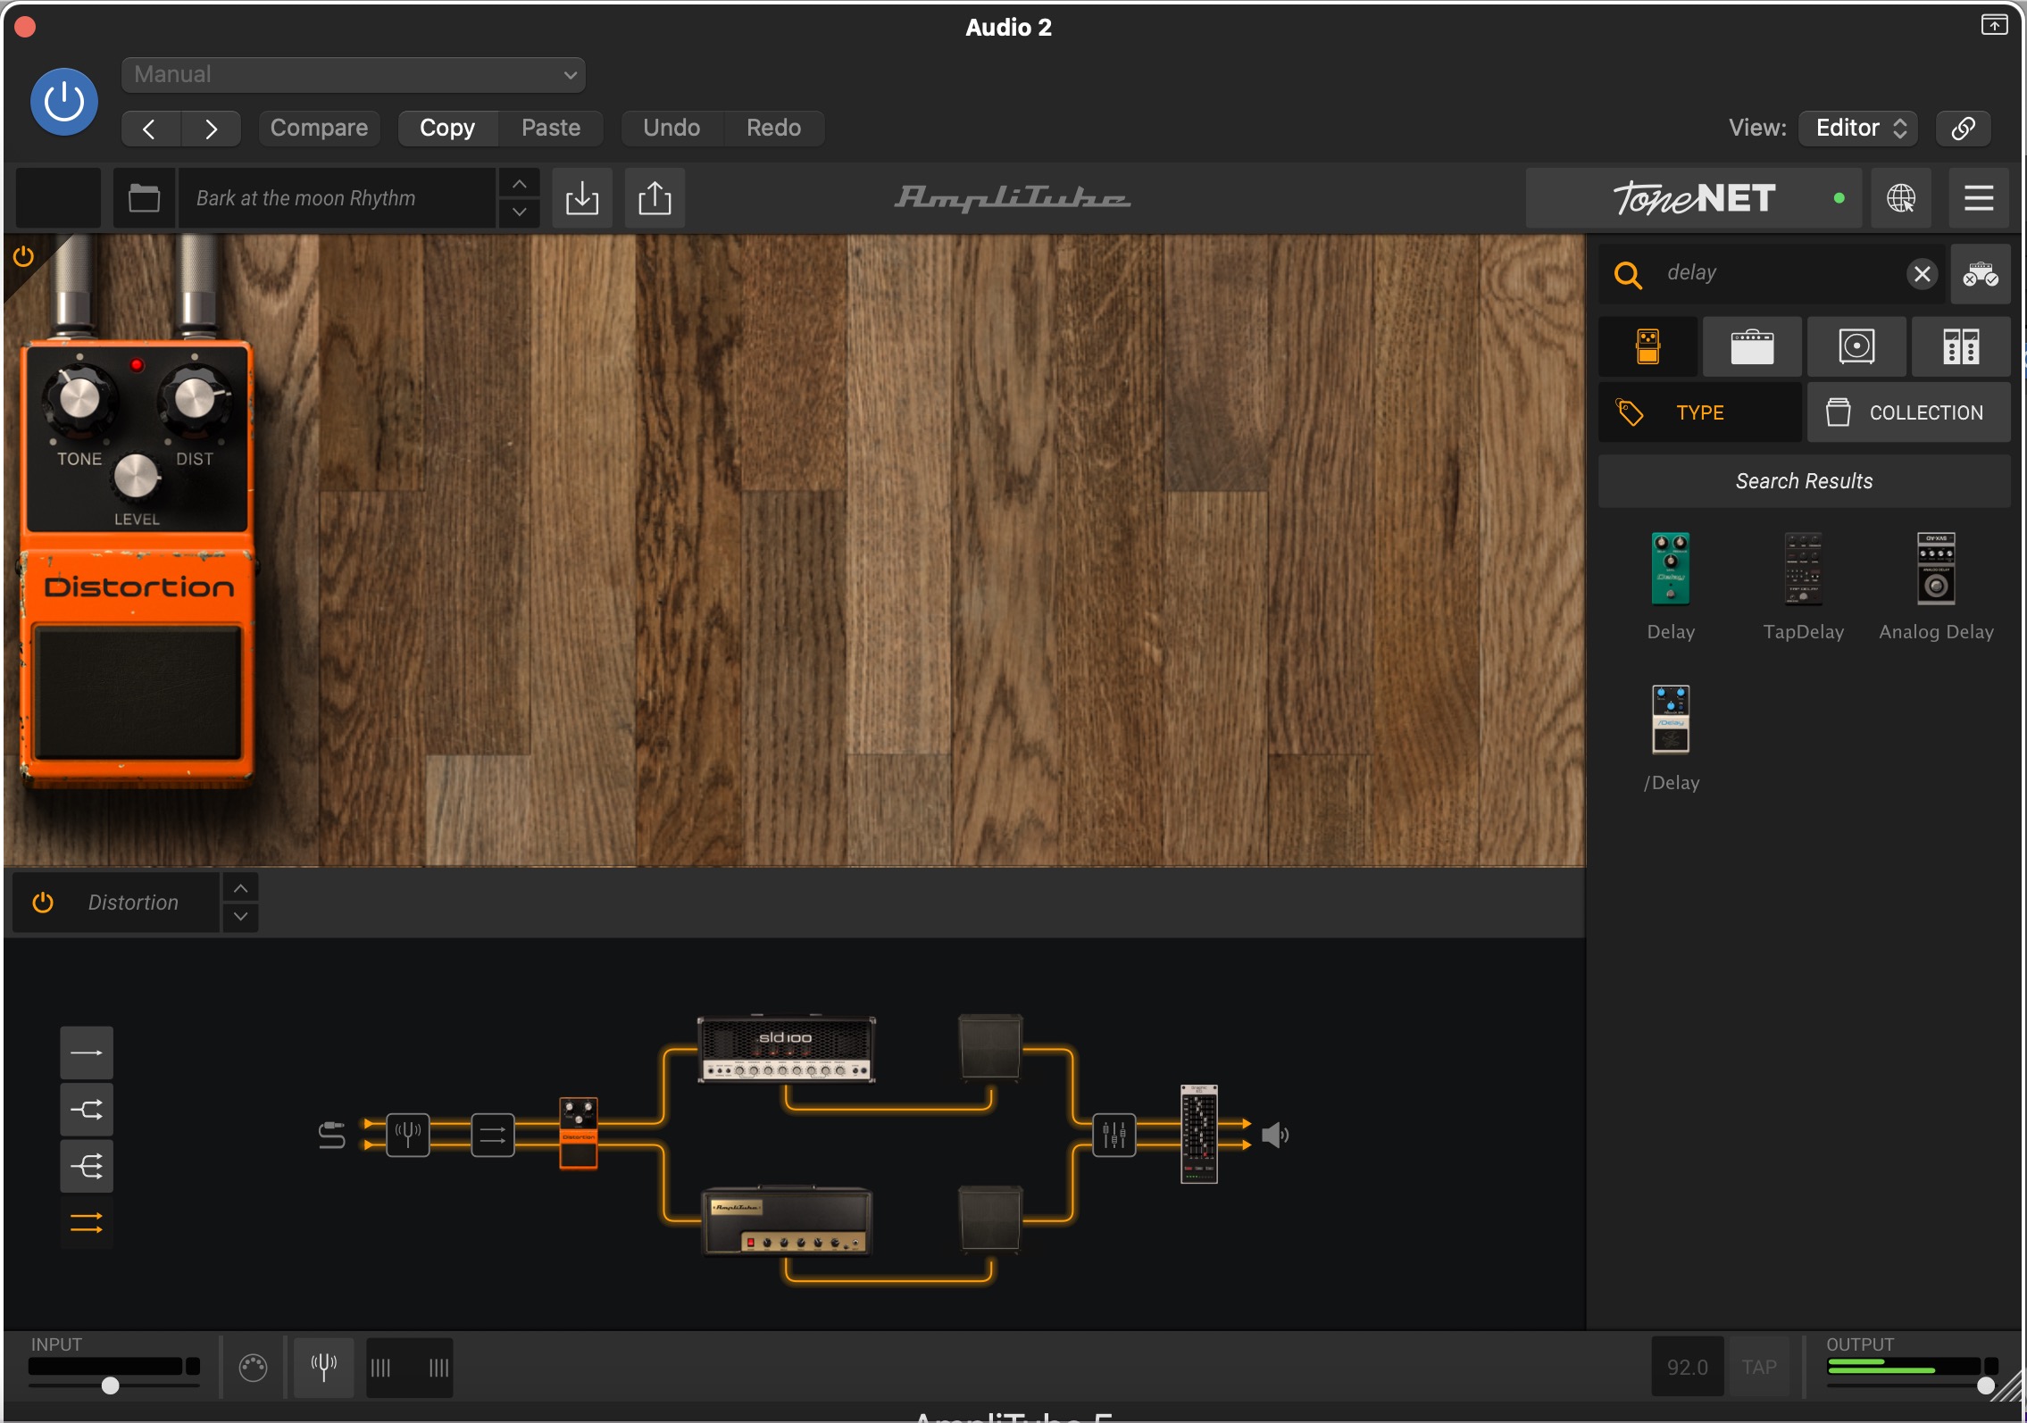Screen dimensions: 2027x1423
Task: Click the save preset download icon
Action: tap(582, 198)
